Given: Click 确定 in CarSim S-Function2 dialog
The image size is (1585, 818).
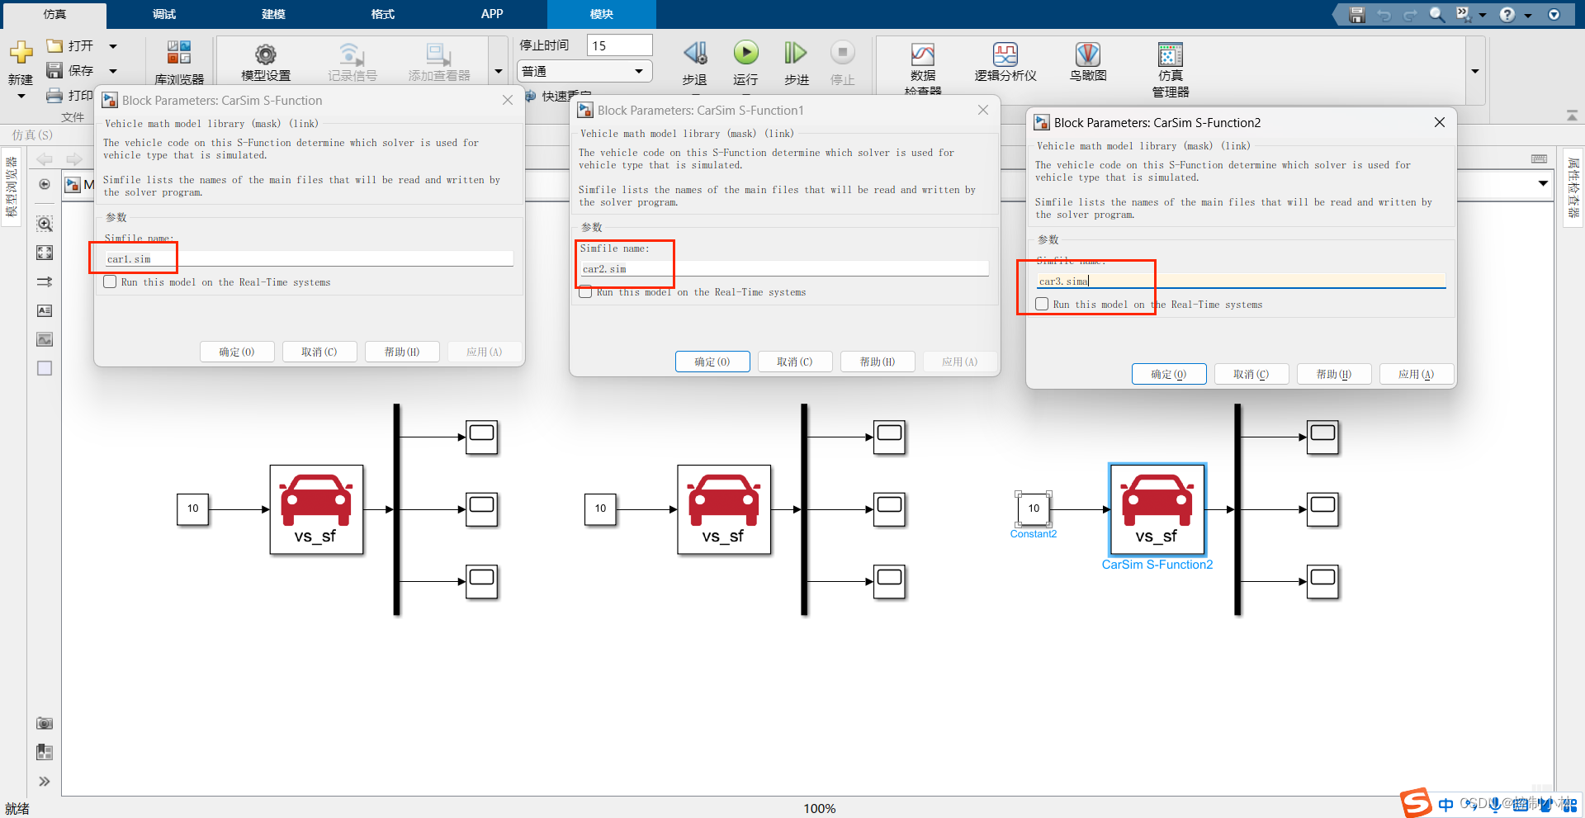Looking at the screenshot, I should (1169, 374).
